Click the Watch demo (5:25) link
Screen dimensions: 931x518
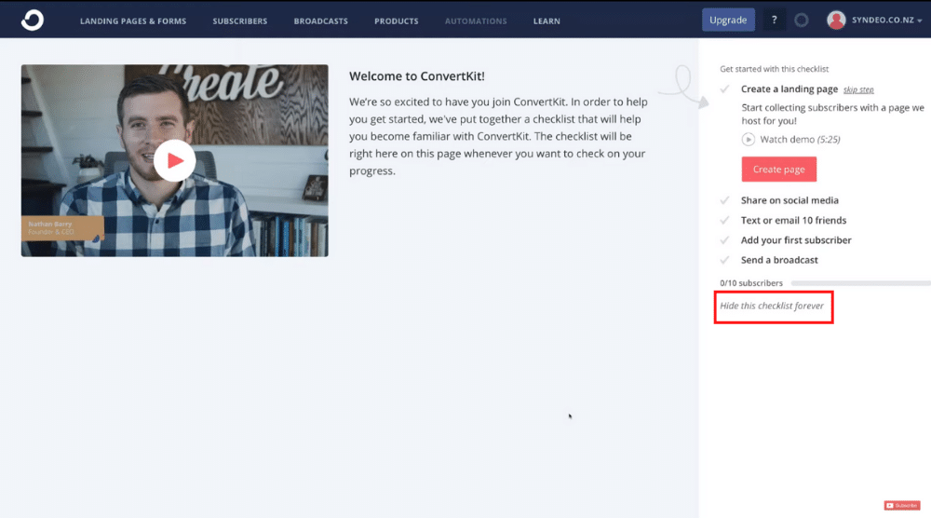point(800,139)
